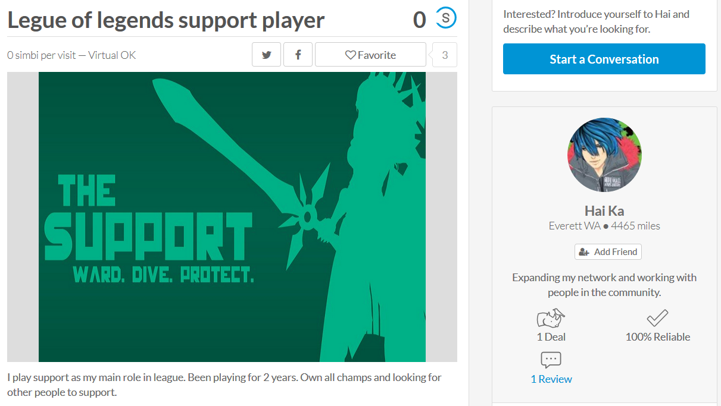Click the 100% Reliable checkmark icon
721x406 pixels.
pyautogui.click(x=657, y=318)
